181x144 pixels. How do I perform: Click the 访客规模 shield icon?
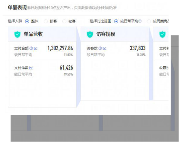tap(90, 34)
